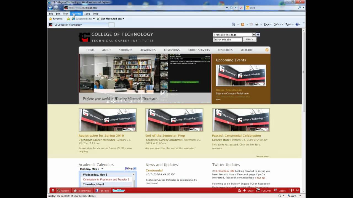This screenshot has width=353, height=198.
Task: Click the broadcast signal icon on red toolbar
Action: point(291,190)
